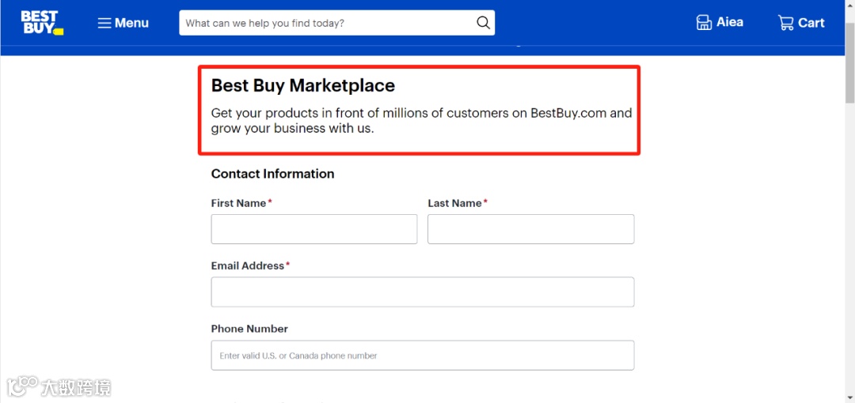Select the Aiea store link
The height and width of the screenshot is (403, 855).
click(729, 22)
